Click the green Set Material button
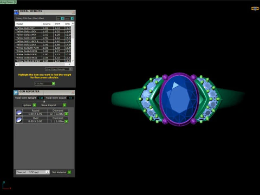The width and height of the screenshot is (260, 195). pyautogui.click(x=69, y=172)
